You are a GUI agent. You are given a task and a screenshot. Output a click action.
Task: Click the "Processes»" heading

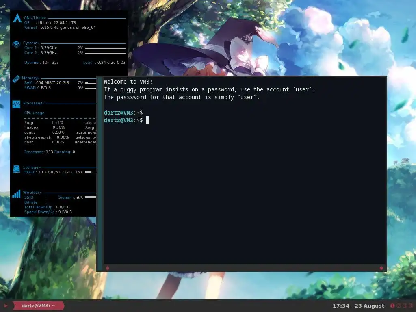34,103
